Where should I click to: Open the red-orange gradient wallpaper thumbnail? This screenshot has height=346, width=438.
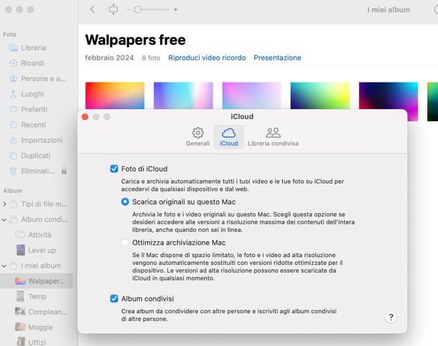(115, 95)
